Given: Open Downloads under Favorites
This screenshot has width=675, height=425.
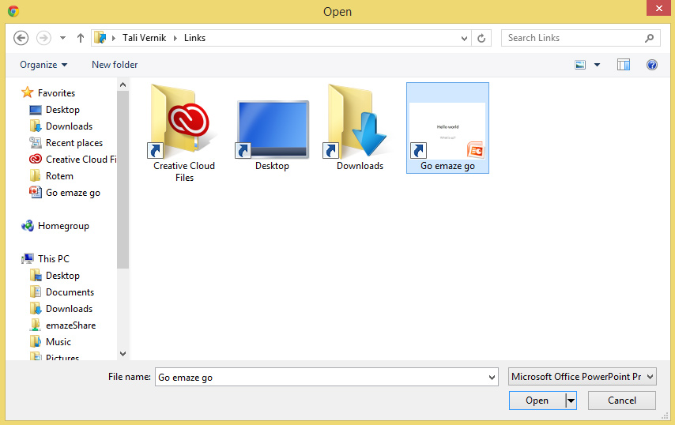Looking at the screenshot, I should [x=70, y=126].
